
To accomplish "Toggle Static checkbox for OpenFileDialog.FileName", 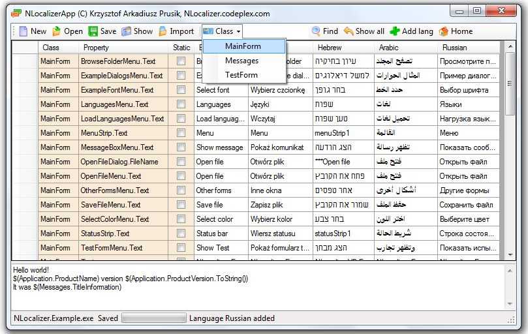I will pyautogui.click(x=181, y=162).
